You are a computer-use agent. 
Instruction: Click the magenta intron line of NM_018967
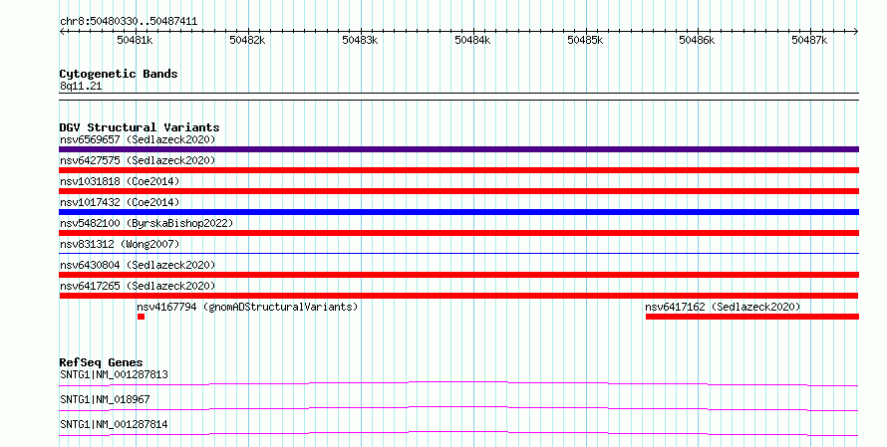[458, 408]
